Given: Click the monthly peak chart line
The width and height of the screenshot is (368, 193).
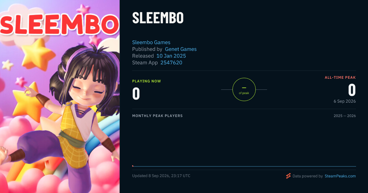Looking at the screenshot, I should pos(244,166).
